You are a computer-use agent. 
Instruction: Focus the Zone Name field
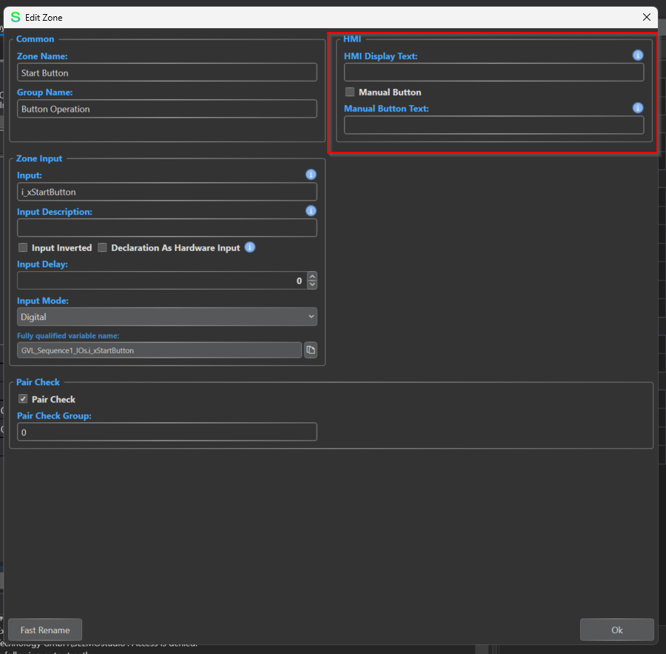167,73
